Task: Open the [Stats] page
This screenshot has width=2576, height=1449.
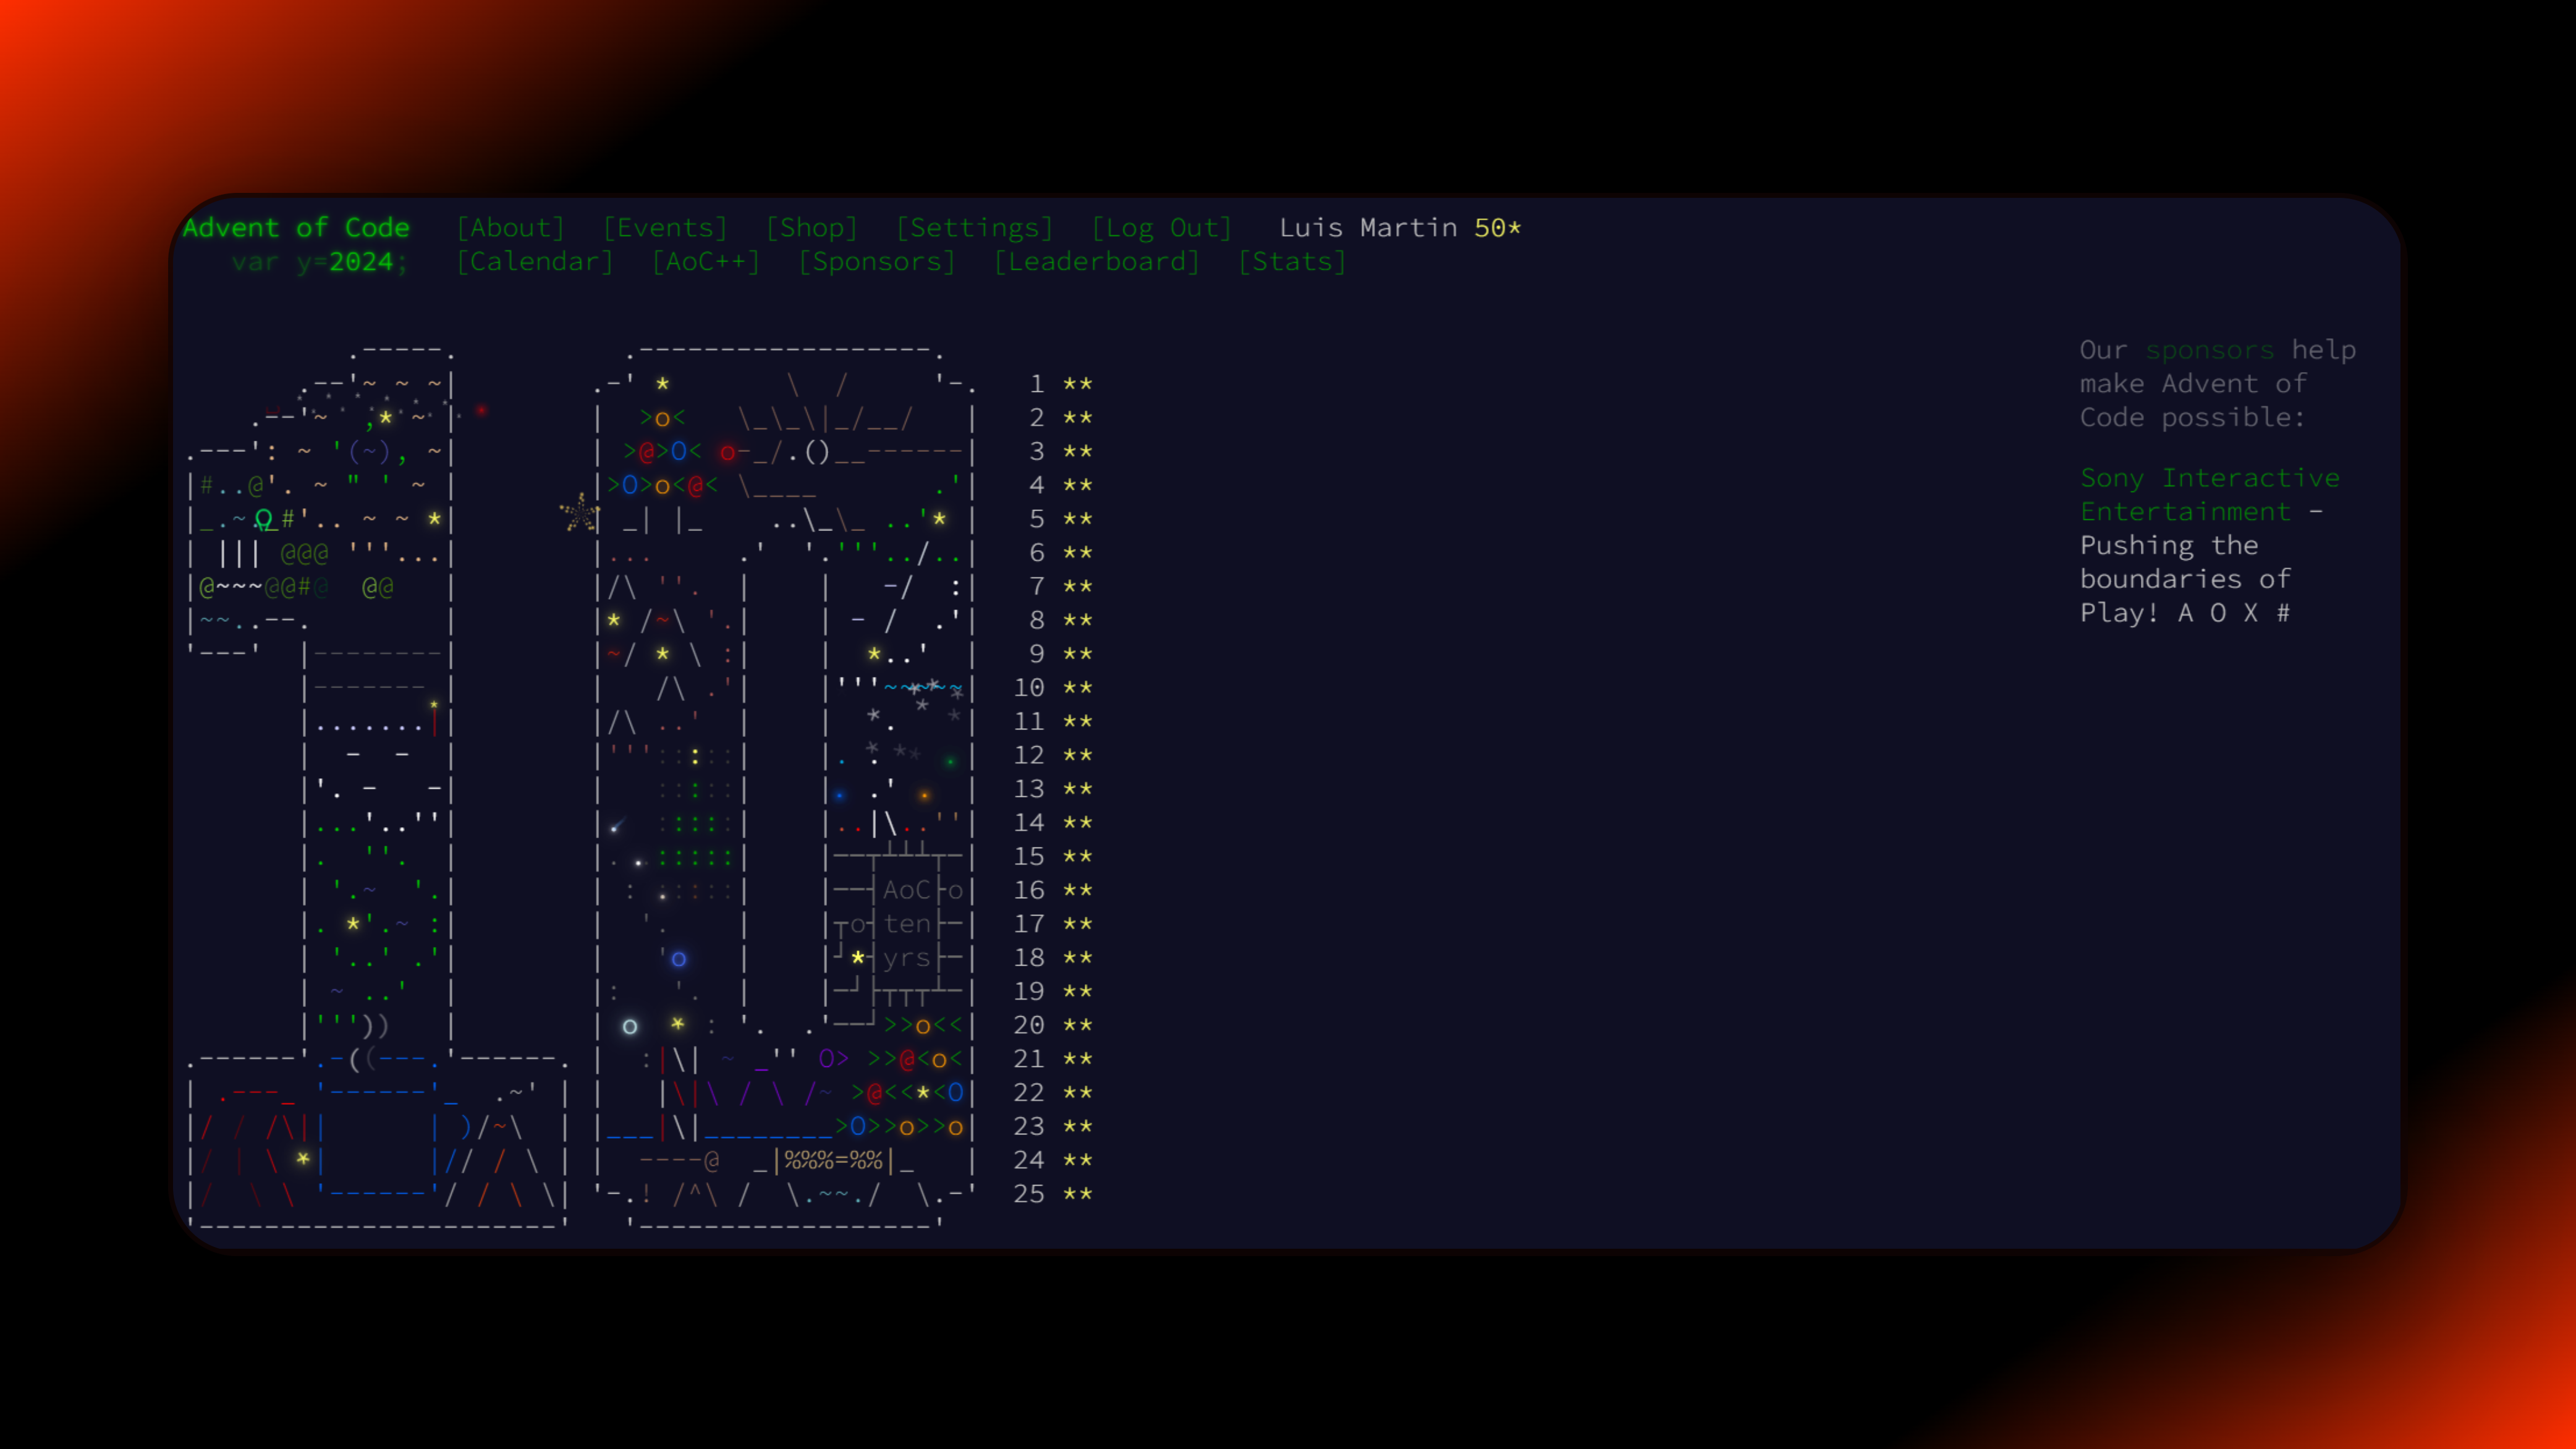Action: tap(1292, 262)
